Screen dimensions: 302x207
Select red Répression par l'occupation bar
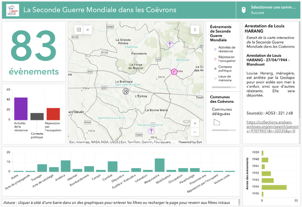click(53, 113)
